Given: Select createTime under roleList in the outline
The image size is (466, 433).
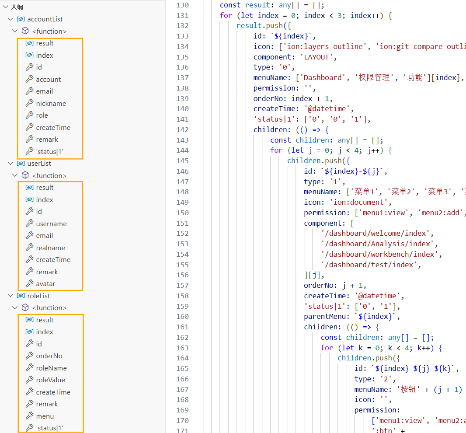Looking at the screenshot, I should coord(53,392).
